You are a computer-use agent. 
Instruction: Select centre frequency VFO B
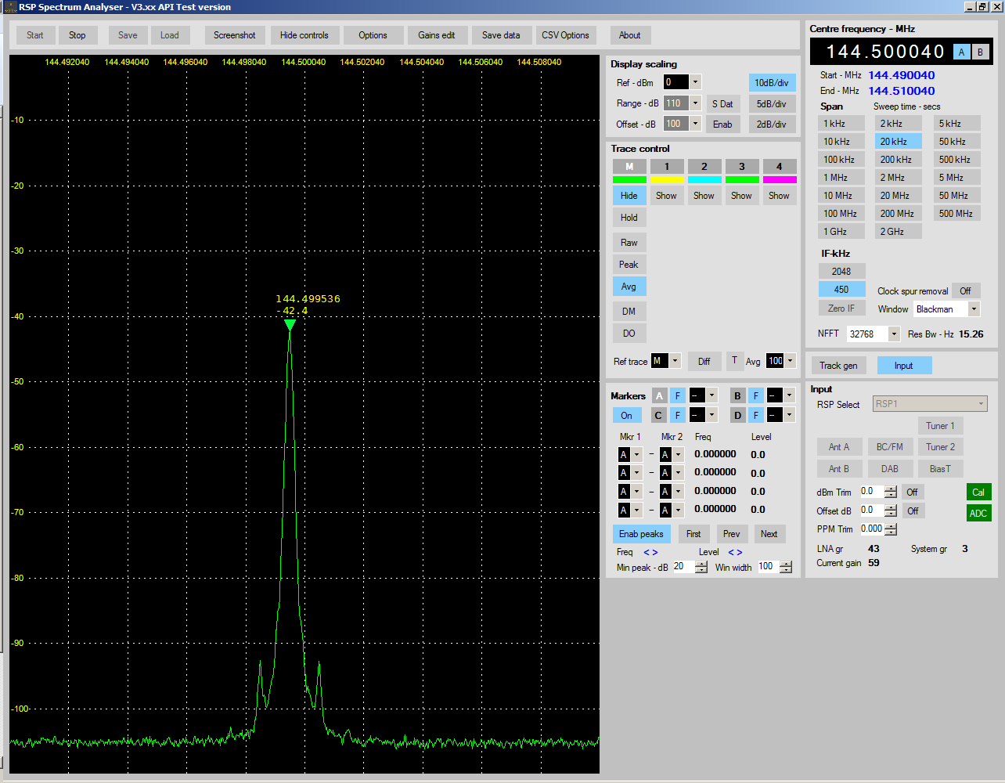click(x=980, y=52)
